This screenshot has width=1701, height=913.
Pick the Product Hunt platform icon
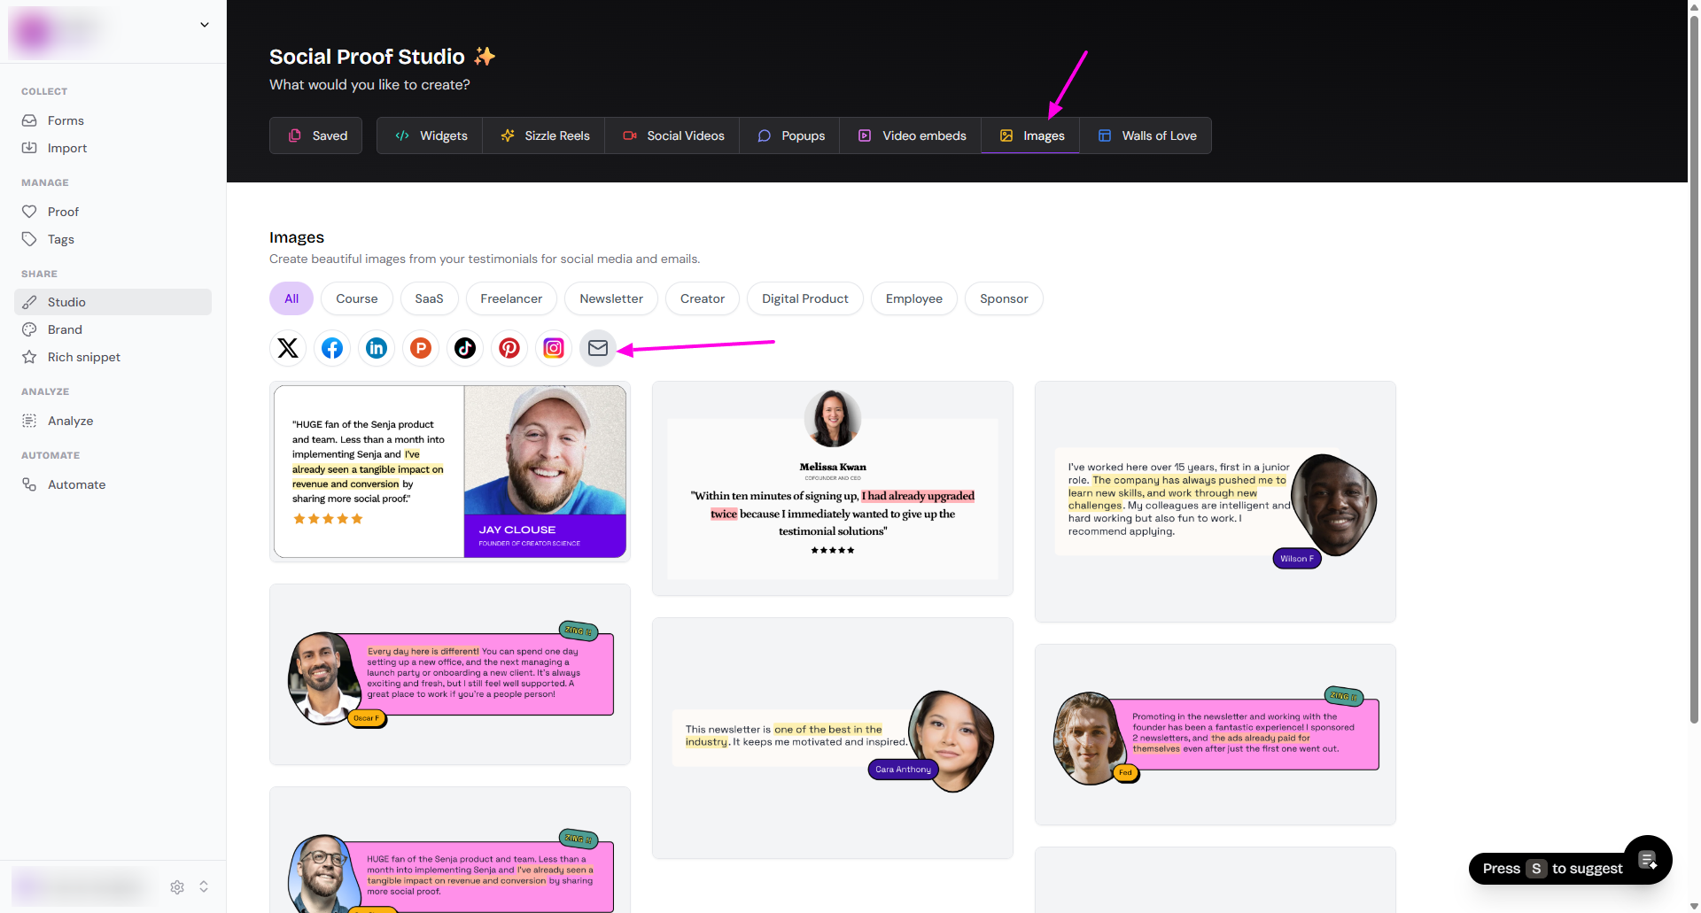(x=421, y=348)
